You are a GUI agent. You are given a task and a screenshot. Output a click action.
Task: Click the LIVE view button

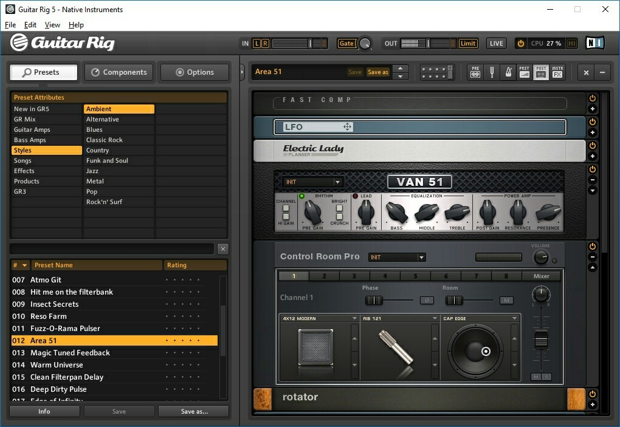[496, 44]
